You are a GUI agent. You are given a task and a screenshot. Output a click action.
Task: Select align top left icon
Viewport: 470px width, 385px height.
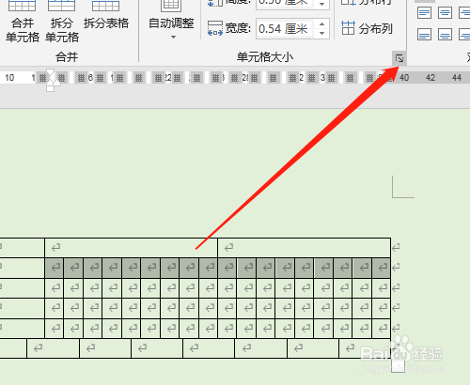(424, 12)
